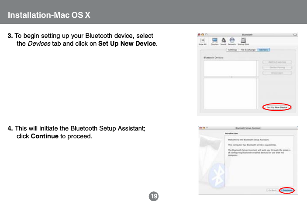The image size is (307, 201).
Task: Click the bold 'Continue' word in step 4
Action: pyautogui.click(x=45, y=136)
